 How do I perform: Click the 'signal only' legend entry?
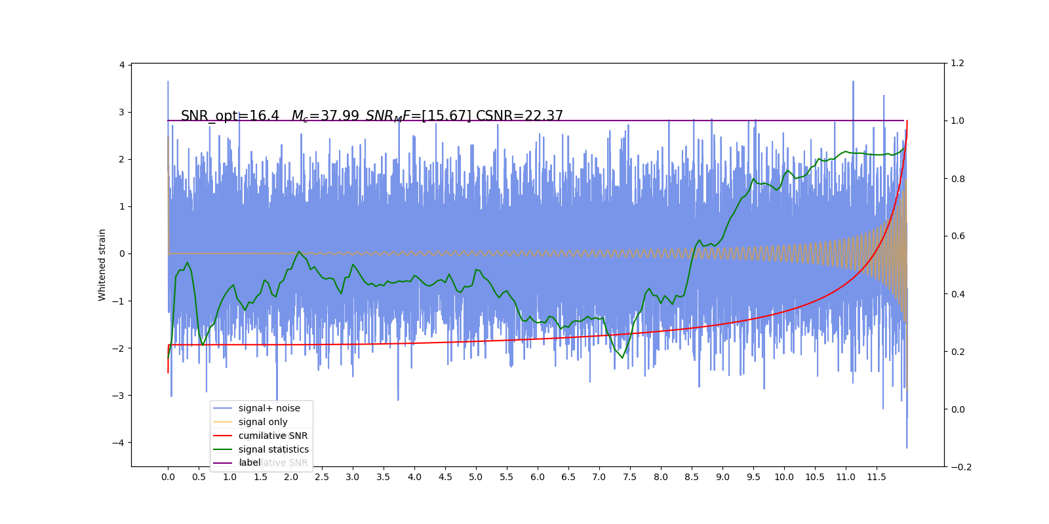(x=263, y=422)
